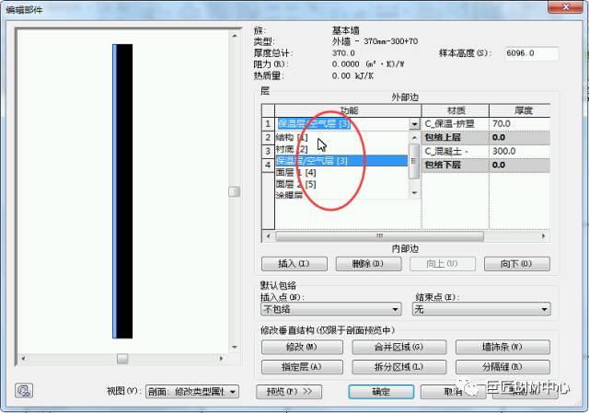
Task: Open the 结束点 dropdown showing 无
Action: pos(481,309)
